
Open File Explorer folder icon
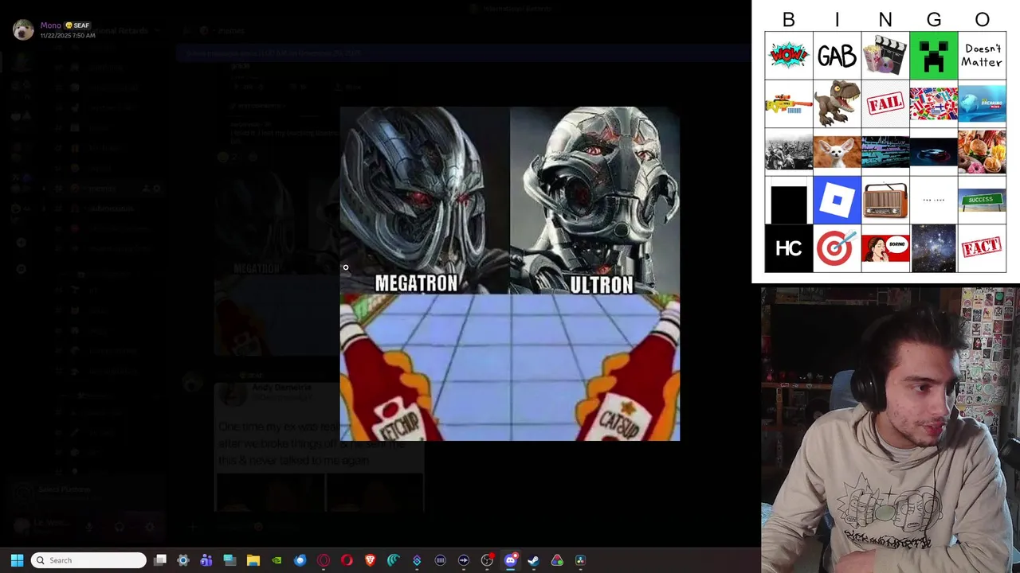[x=253, y=560]
